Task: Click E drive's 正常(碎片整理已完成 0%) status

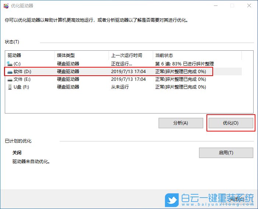Action: tap(180, 79)
